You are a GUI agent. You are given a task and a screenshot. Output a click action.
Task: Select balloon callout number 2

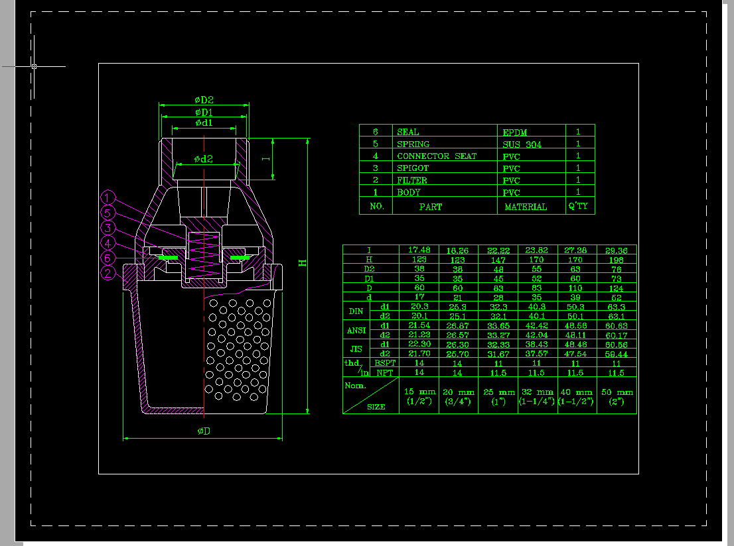(x=108, y=273)
